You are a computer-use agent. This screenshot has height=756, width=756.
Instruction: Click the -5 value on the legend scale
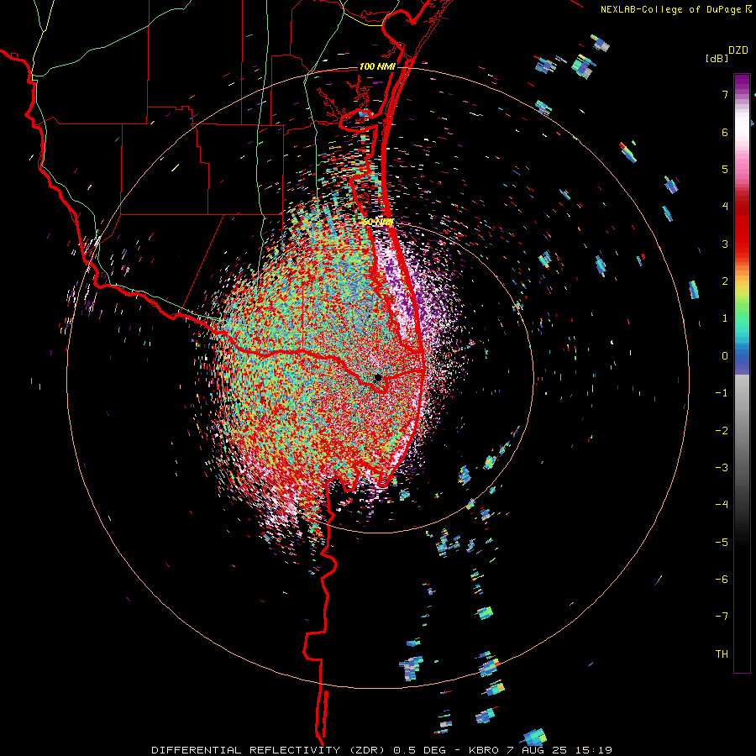(x=722, y=543)
